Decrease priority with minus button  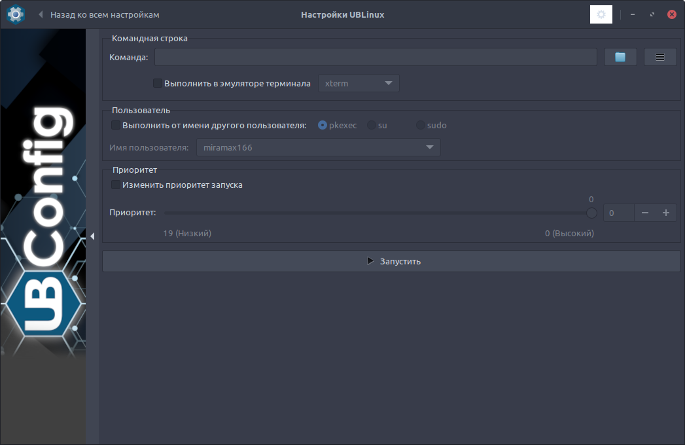click(x=645, y=213)
